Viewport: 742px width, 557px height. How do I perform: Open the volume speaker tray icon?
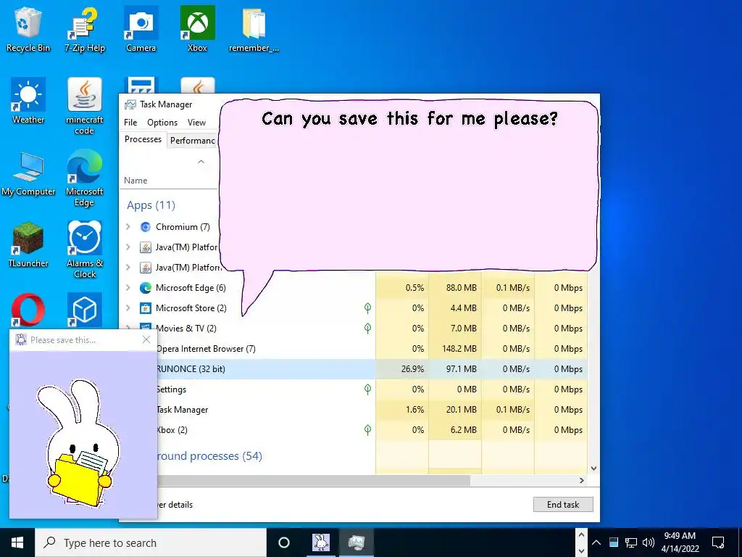click(649, 542)
